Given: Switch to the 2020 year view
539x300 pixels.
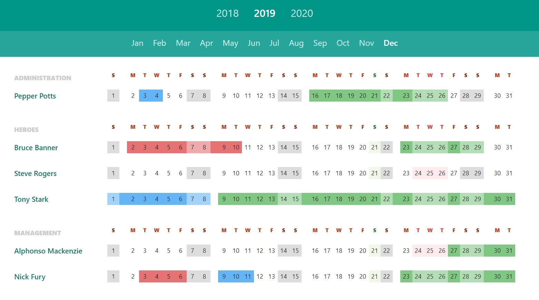Looking at the screenshot, I should click(302, 13).
